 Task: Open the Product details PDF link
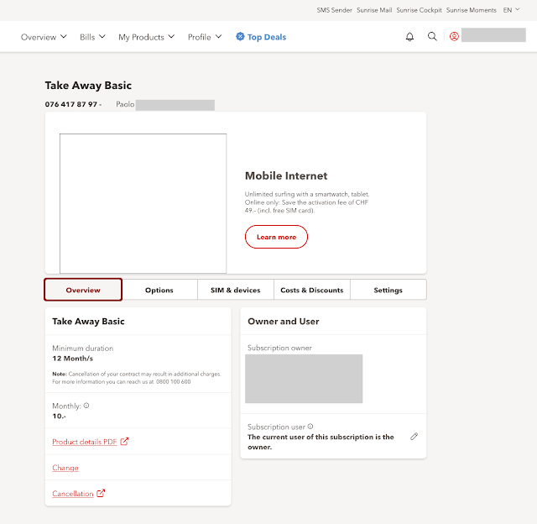click(x=84, y=442)
